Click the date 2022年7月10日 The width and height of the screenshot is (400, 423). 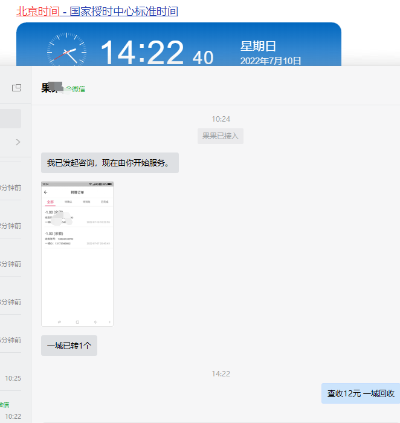coord(271,61)
